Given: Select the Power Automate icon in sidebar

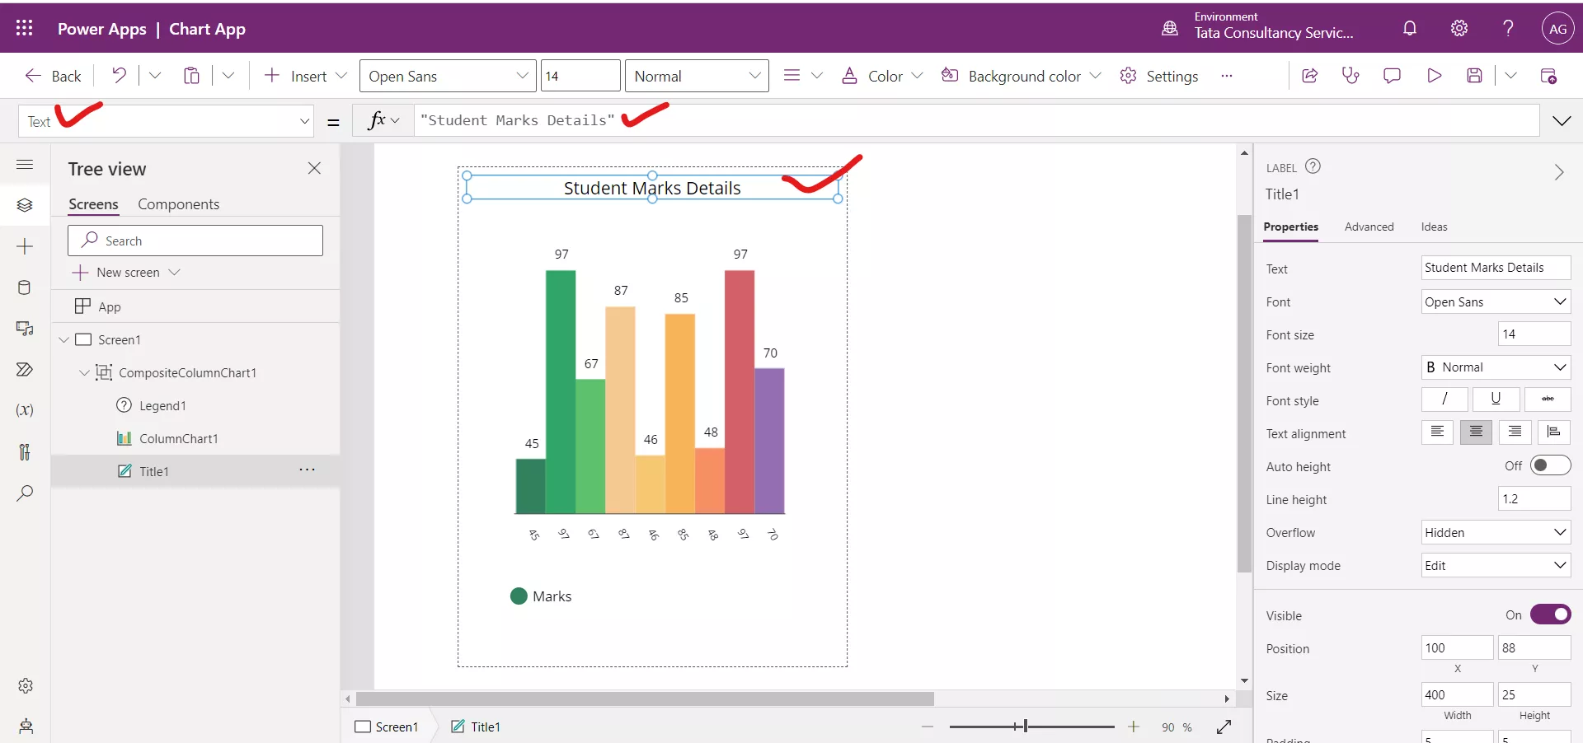Looking at the screenshot, I should (x=25, y=370).
